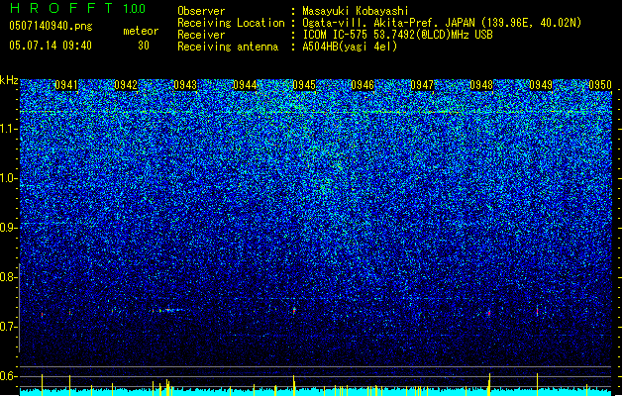The image size is (623, 396).
Task: Click the 0949 time marker
Action: click(x=541, y=85)
